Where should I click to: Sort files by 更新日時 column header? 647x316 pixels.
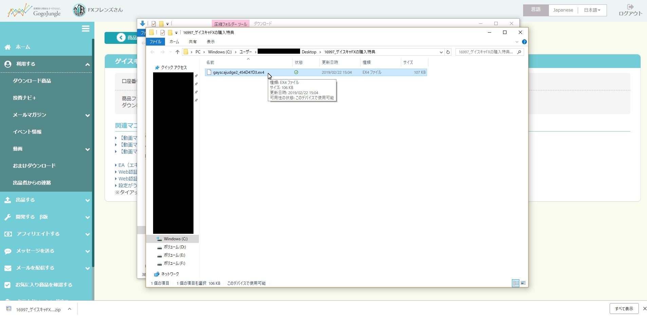click(x=330, y=63)
